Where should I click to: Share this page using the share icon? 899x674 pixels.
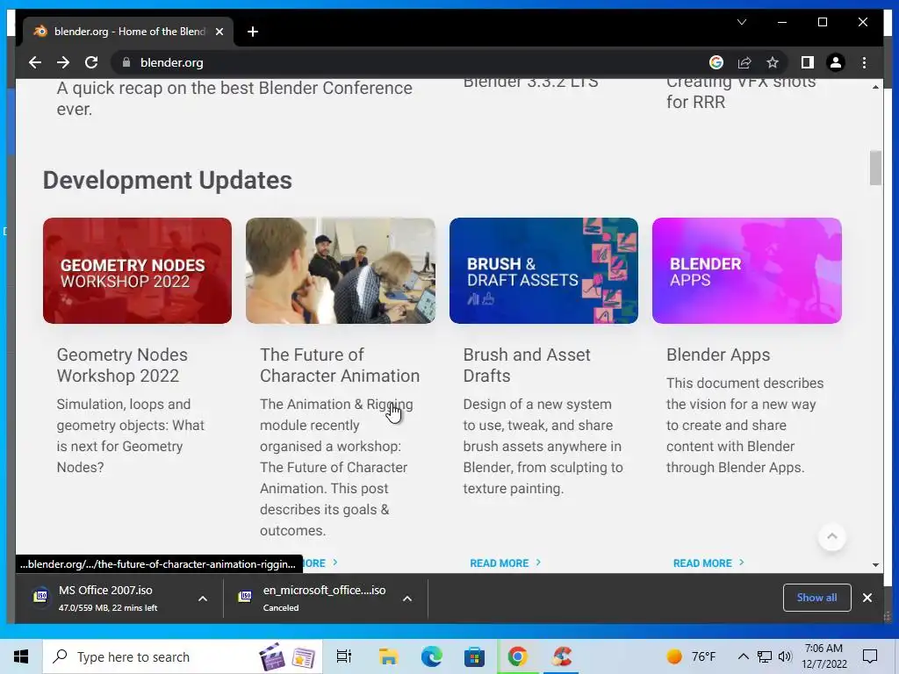coord(744,62)
